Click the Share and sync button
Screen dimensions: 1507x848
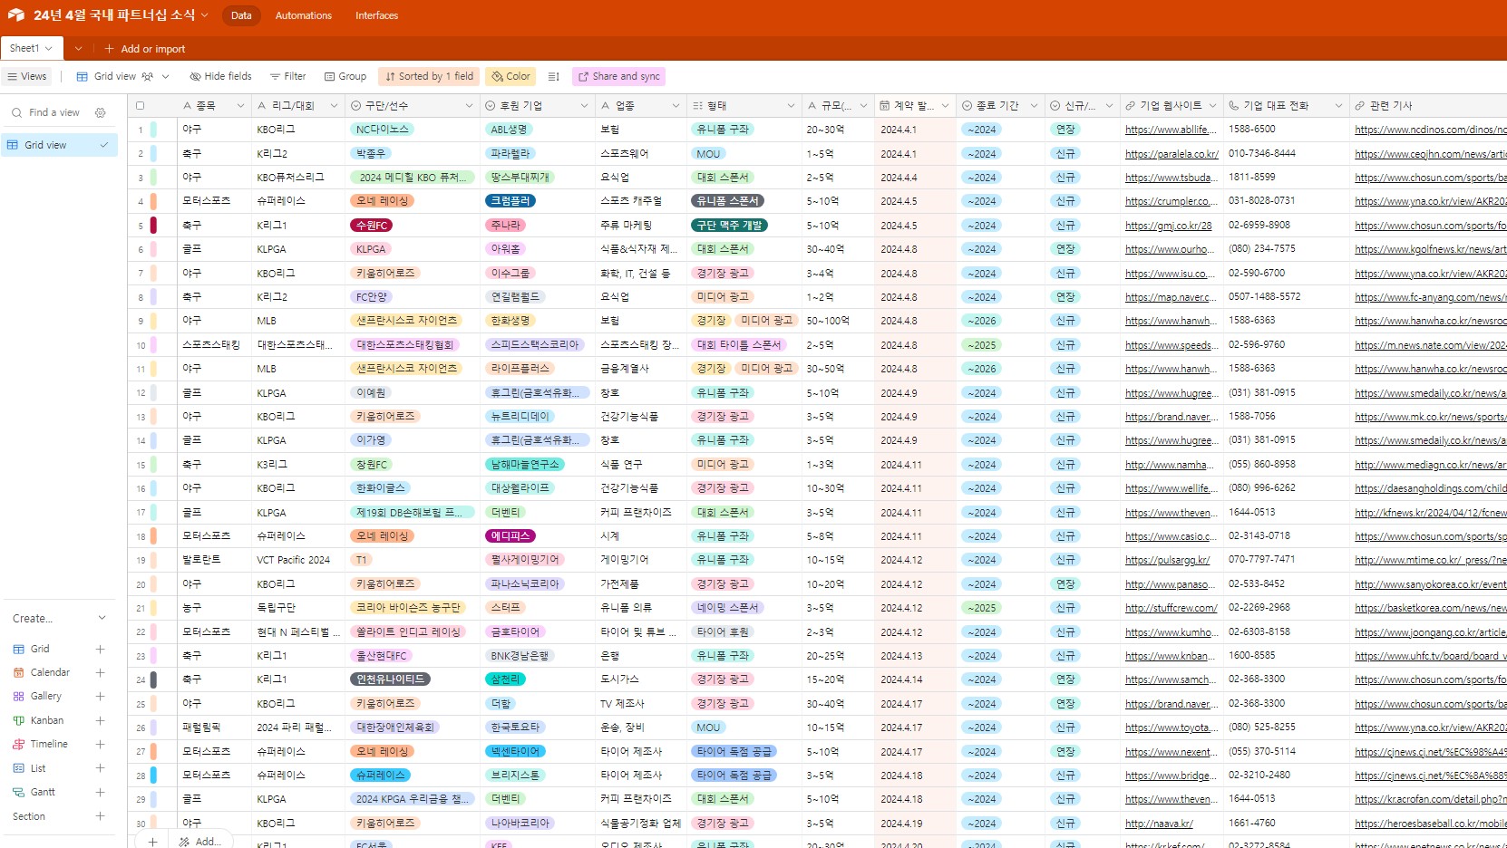tap(618, 77)
